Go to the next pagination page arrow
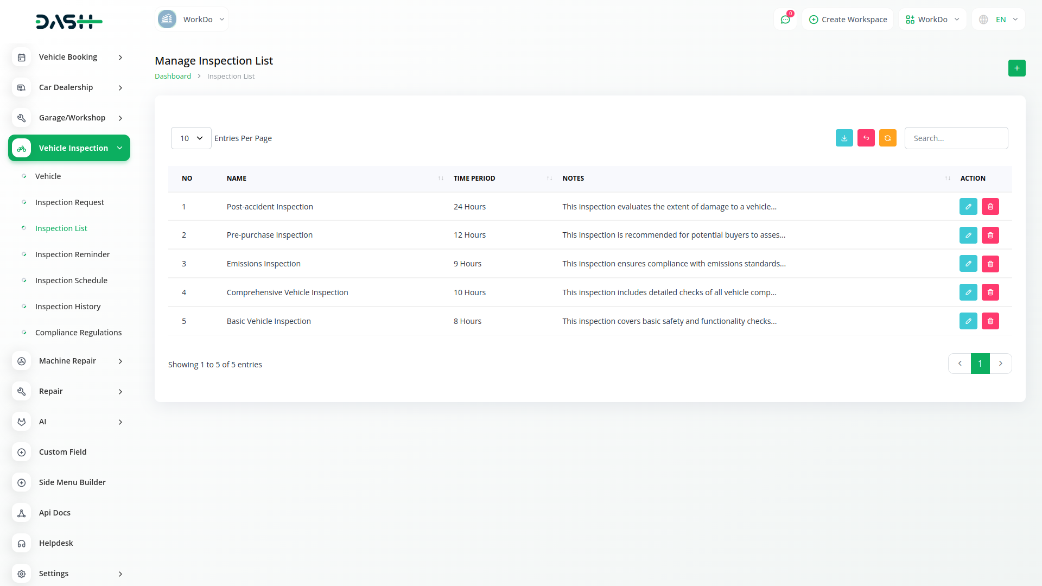 click(1000, 364)
